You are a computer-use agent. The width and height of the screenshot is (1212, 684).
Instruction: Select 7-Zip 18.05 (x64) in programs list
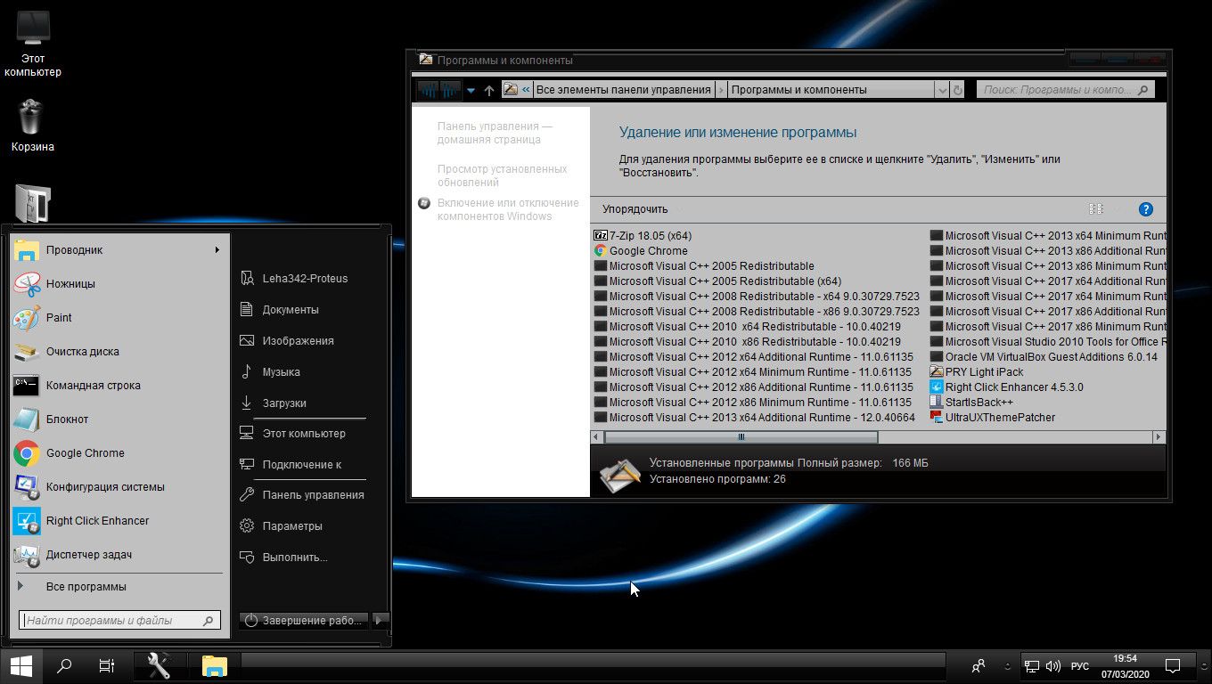click(x=643, y=236)
